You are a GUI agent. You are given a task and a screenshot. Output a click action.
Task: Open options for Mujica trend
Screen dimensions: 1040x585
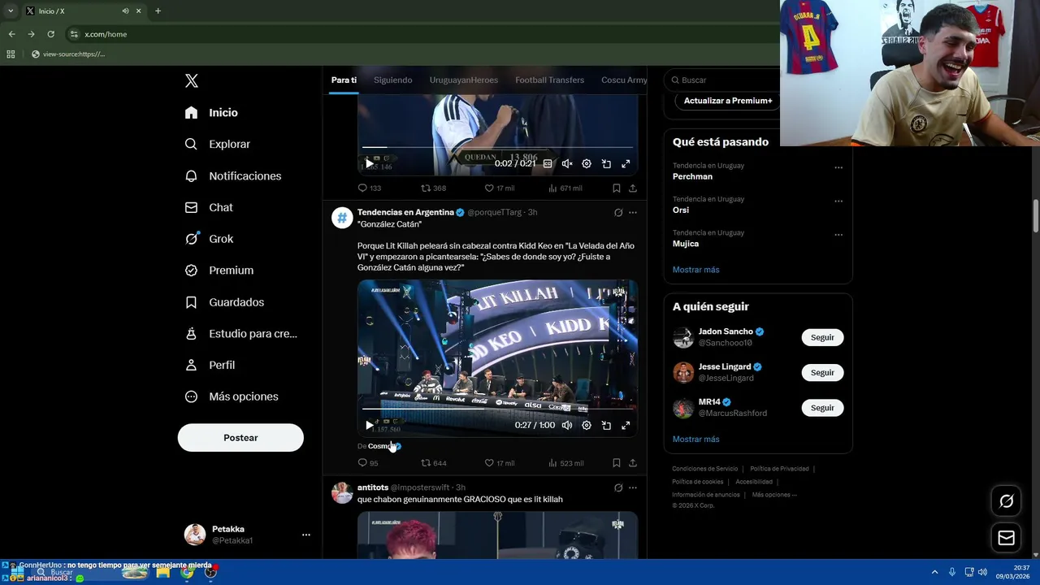click(x=838, y=235)
